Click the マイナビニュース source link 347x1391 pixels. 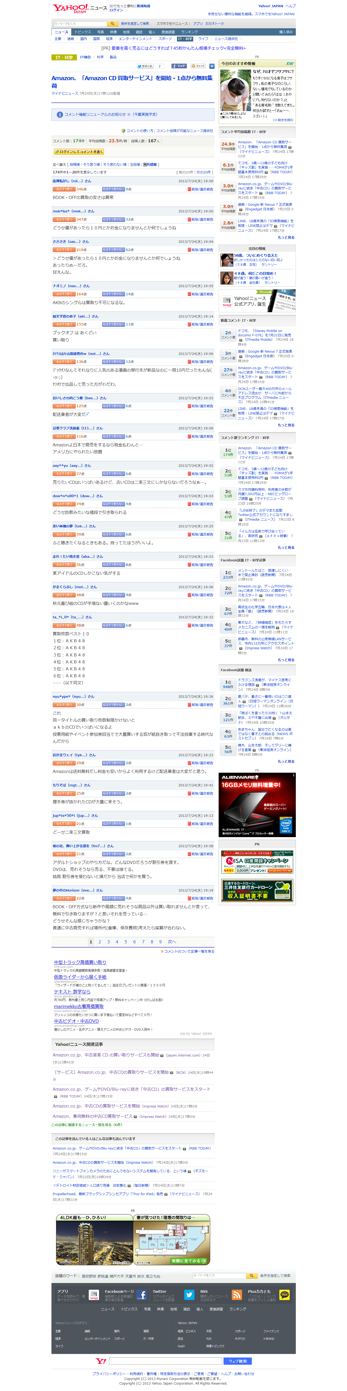point(65,93)
